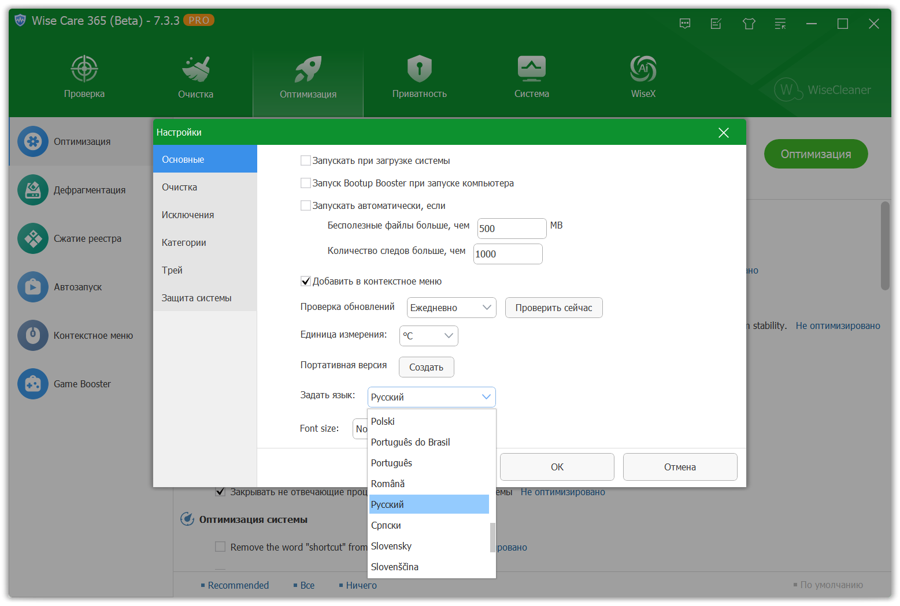This screenshot has width=900, height=606.
Task: Click the skin shirt icon in title bar
Action: tap(749, 24)
